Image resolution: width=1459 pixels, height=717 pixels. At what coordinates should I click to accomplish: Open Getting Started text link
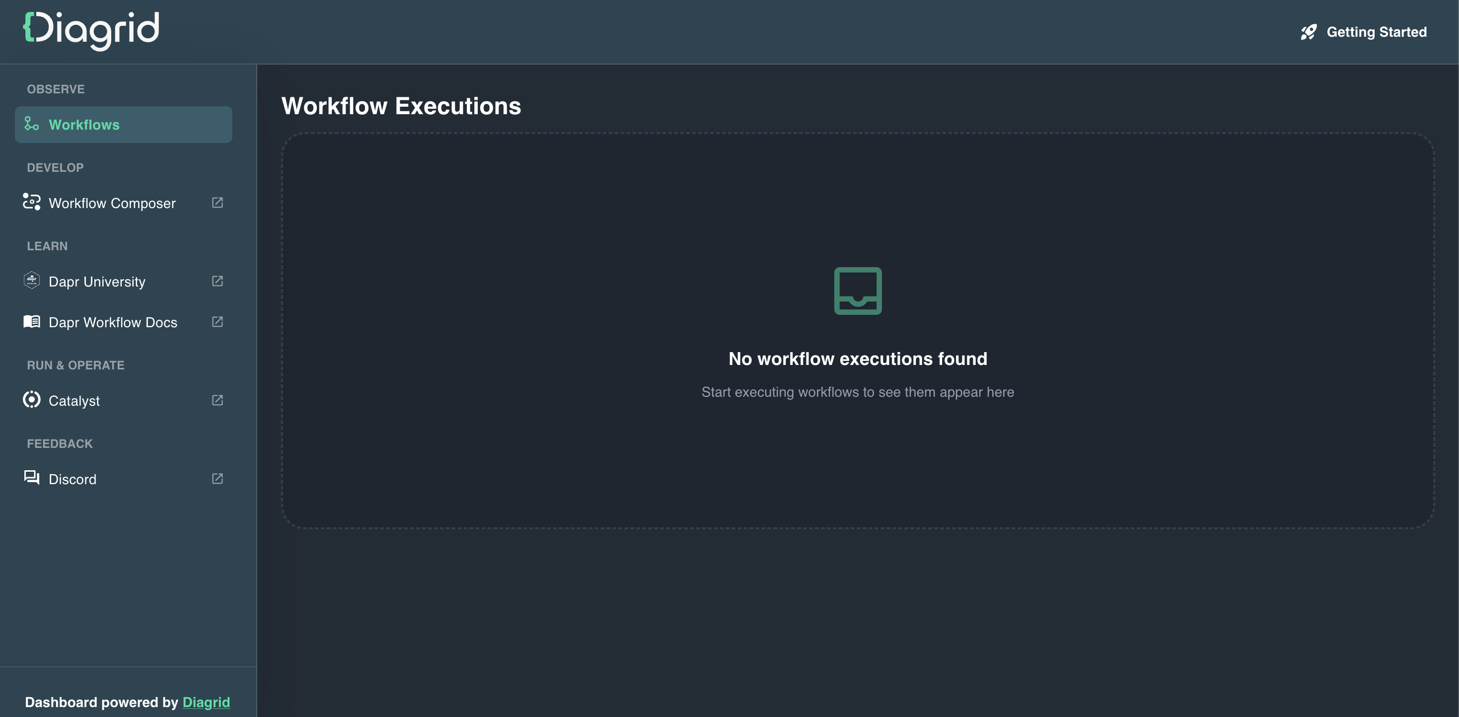pos(1376,32)
